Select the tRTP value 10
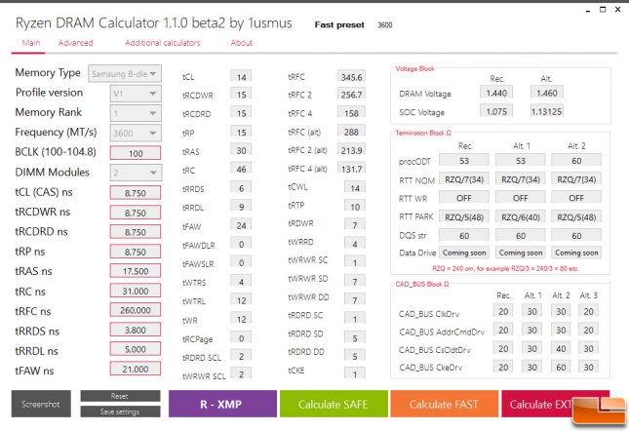 click(x=355, y=207)
